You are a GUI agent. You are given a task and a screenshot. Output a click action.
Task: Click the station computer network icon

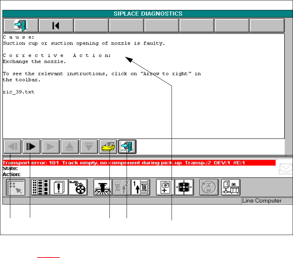click(x=231, y=187)
